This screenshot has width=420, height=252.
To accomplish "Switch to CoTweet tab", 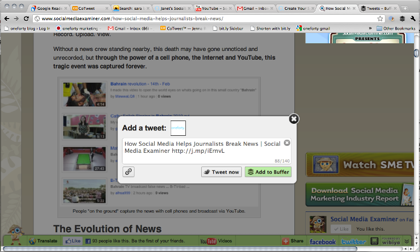I will 90,8.
